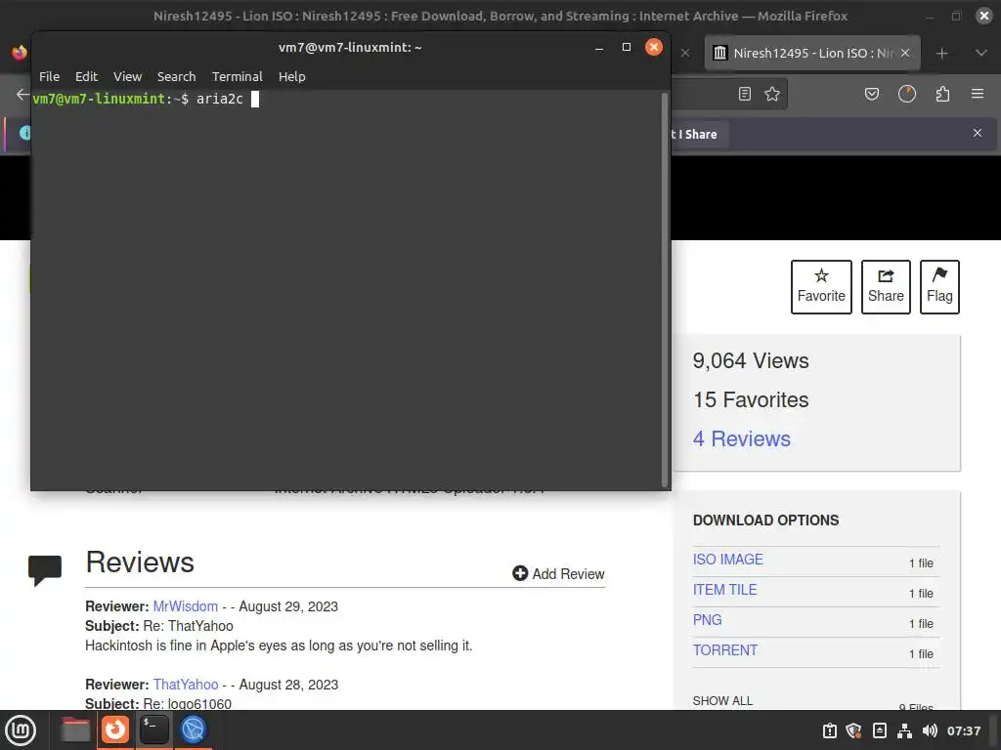Open the network connection tray icon
1001x750 pixels.
click(904, 730)
